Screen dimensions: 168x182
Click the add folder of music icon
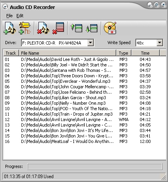click(x=25, y=28)
